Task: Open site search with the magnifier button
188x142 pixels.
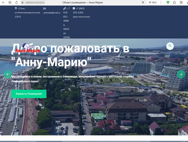Action: tap(170, 46)
